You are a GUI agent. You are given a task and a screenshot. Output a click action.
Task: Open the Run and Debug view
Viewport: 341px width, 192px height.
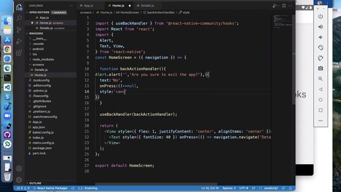(19, 41)
